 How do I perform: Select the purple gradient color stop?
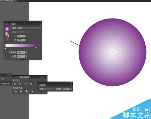point(36,48)
